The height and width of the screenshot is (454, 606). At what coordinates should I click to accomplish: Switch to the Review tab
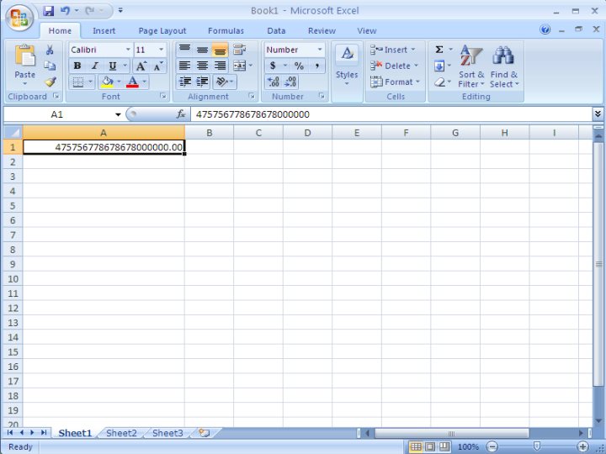click(x=322, y=31)
